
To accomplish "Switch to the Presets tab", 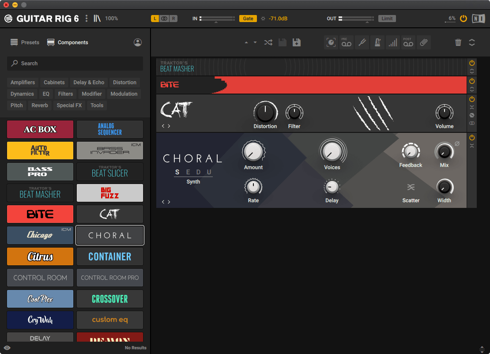I will (25, 42).
